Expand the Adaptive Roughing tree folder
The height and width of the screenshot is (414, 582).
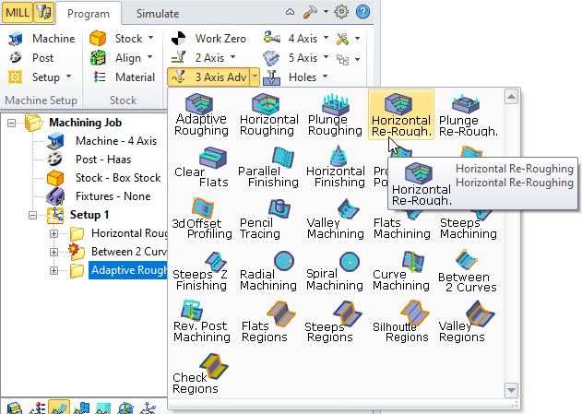point(53,270)
